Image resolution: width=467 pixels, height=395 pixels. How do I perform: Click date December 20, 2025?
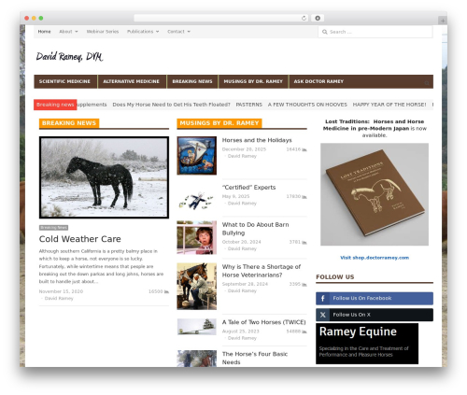[244, 149]
